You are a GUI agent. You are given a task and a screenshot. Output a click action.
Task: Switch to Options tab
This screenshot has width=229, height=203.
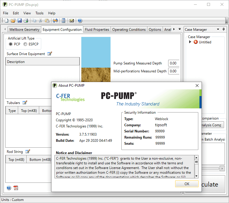[155, 30]
